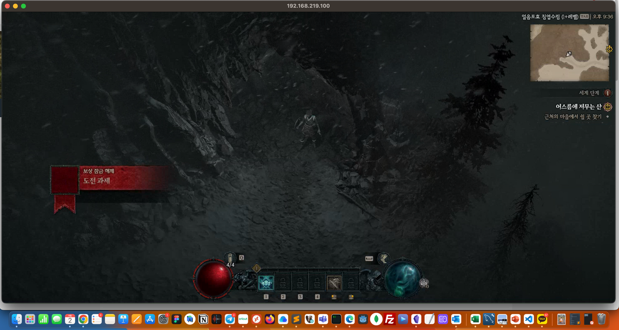Click the locked skill slot 4
Image resolution: width=619 pixels, height=330 pixels.
[317, 283]
